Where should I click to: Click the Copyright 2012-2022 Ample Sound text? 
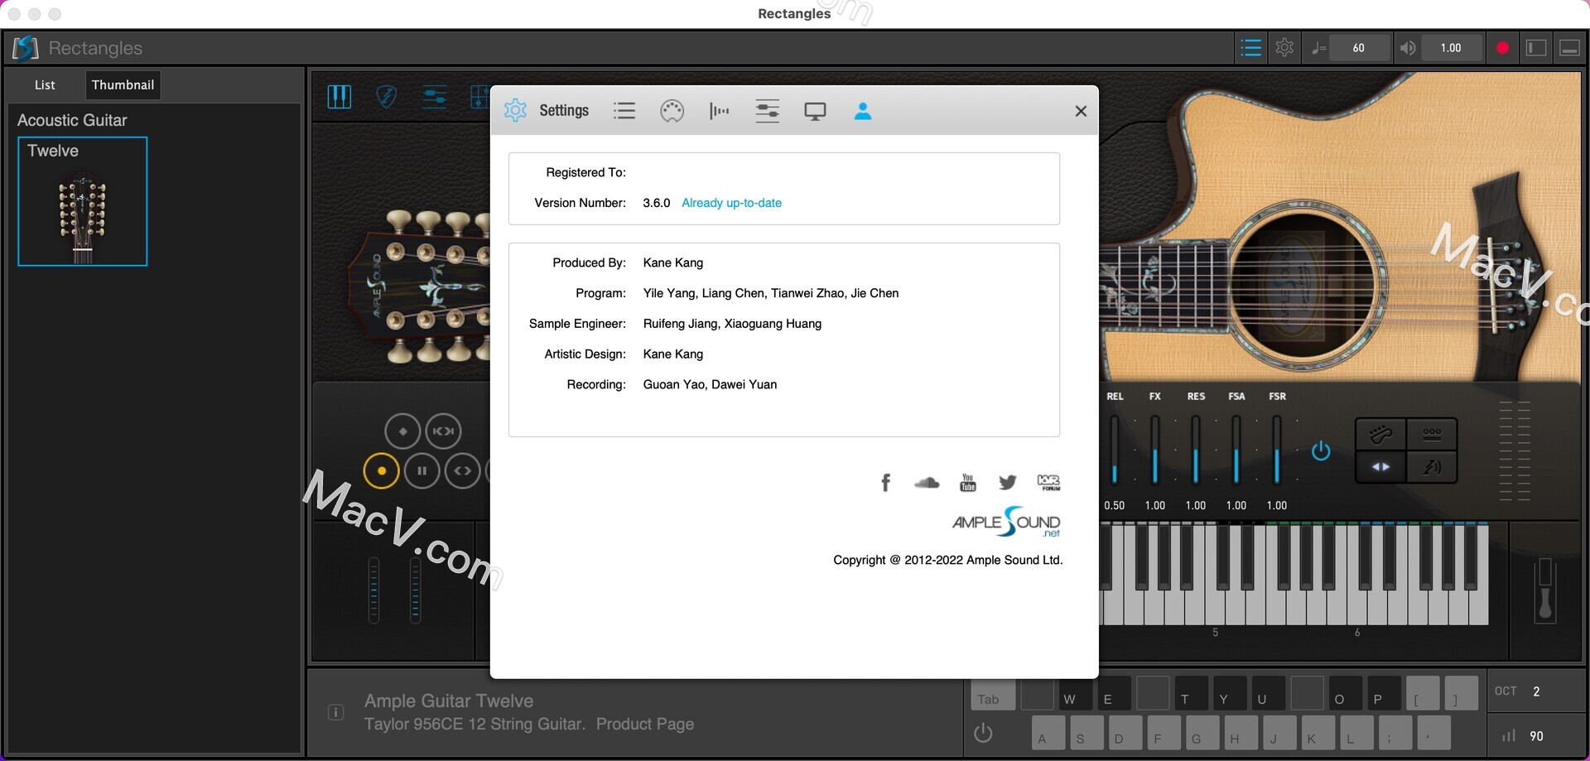(947, 560)
